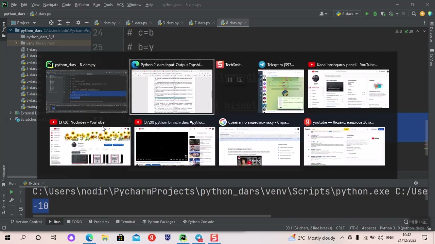This screenshot has width=435, height=244.
Task: Open the VCS menu
Action: point(120,5)
